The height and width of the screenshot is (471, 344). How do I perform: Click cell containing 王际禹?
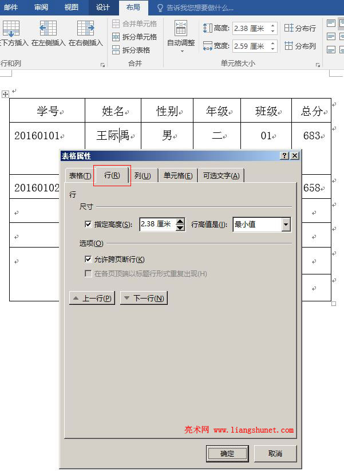pos(113,135)
